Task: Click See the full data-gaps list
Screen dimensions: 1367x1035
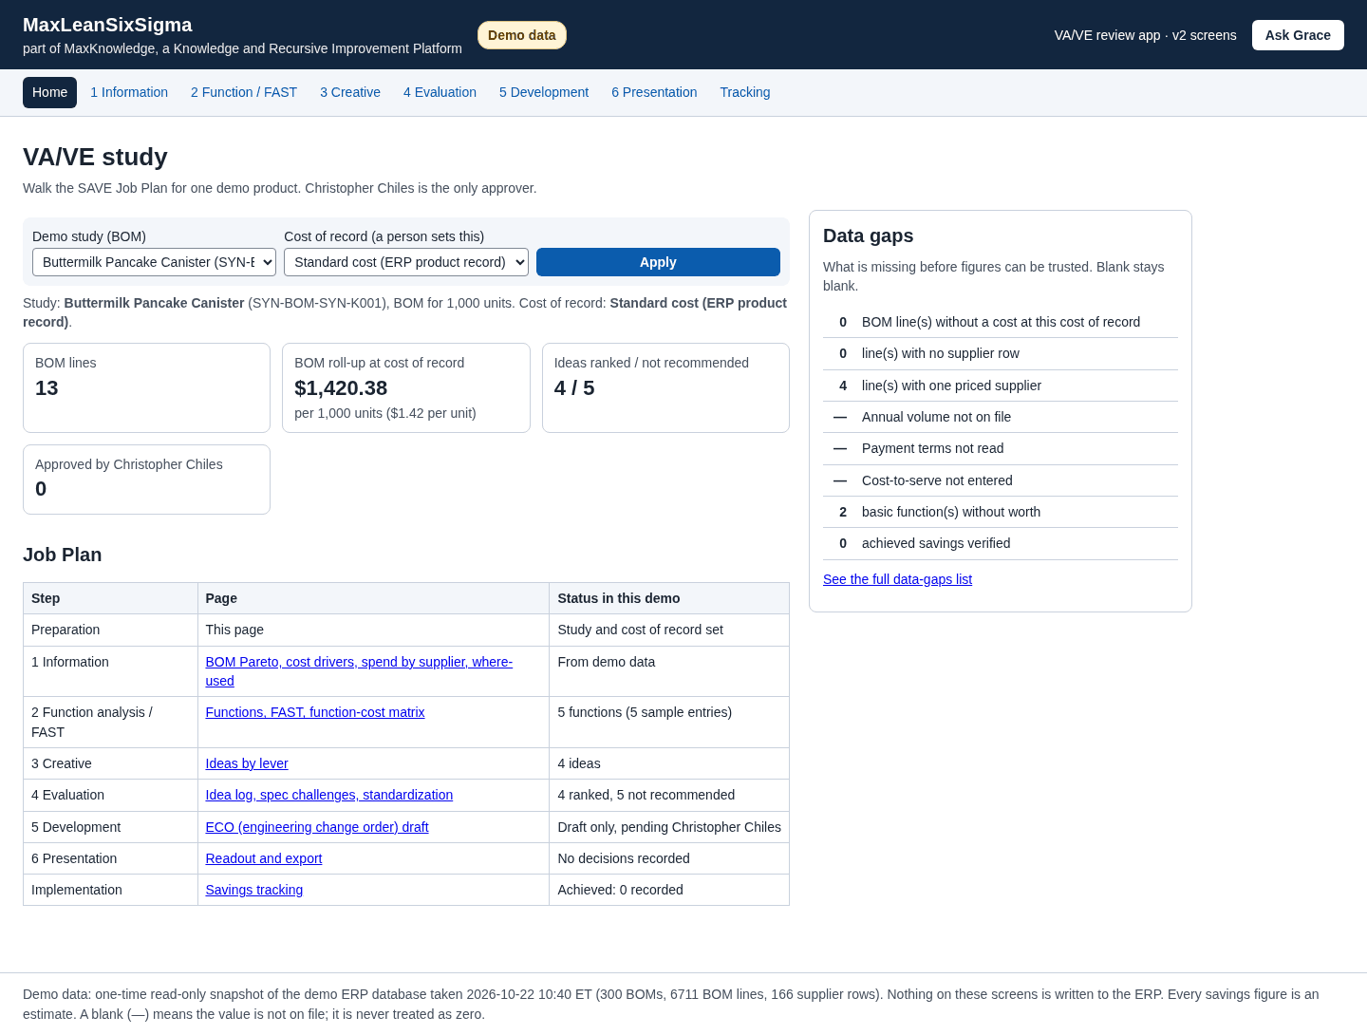Action: coord(897,579)
